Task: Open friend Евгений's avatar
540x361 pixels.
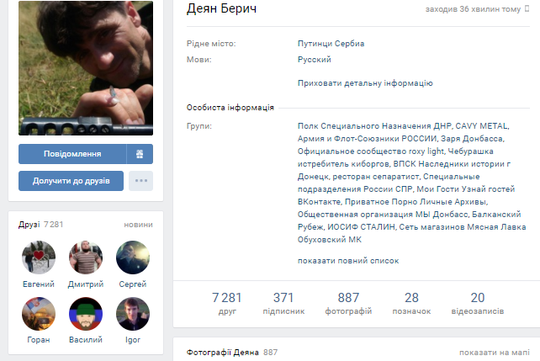Action: (39, 257)
